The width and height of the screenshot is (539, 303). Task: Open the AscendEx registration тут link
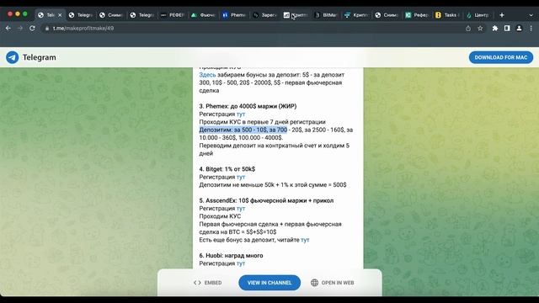tap(241, 209)
